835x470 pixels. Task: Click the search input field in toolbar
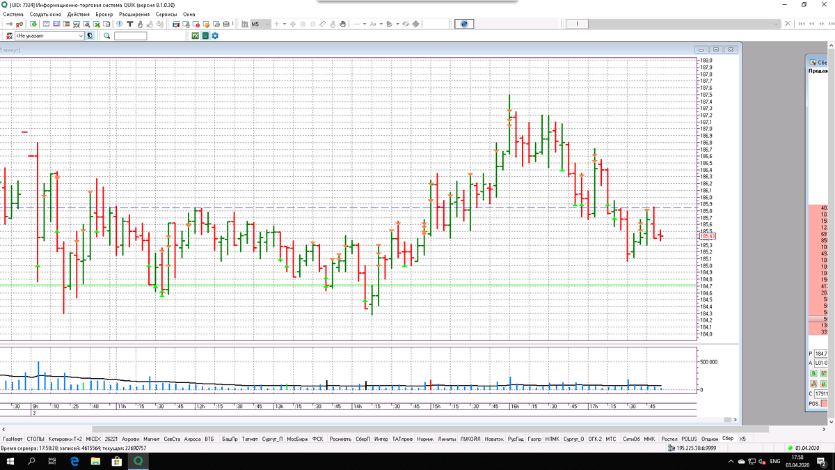130,36
